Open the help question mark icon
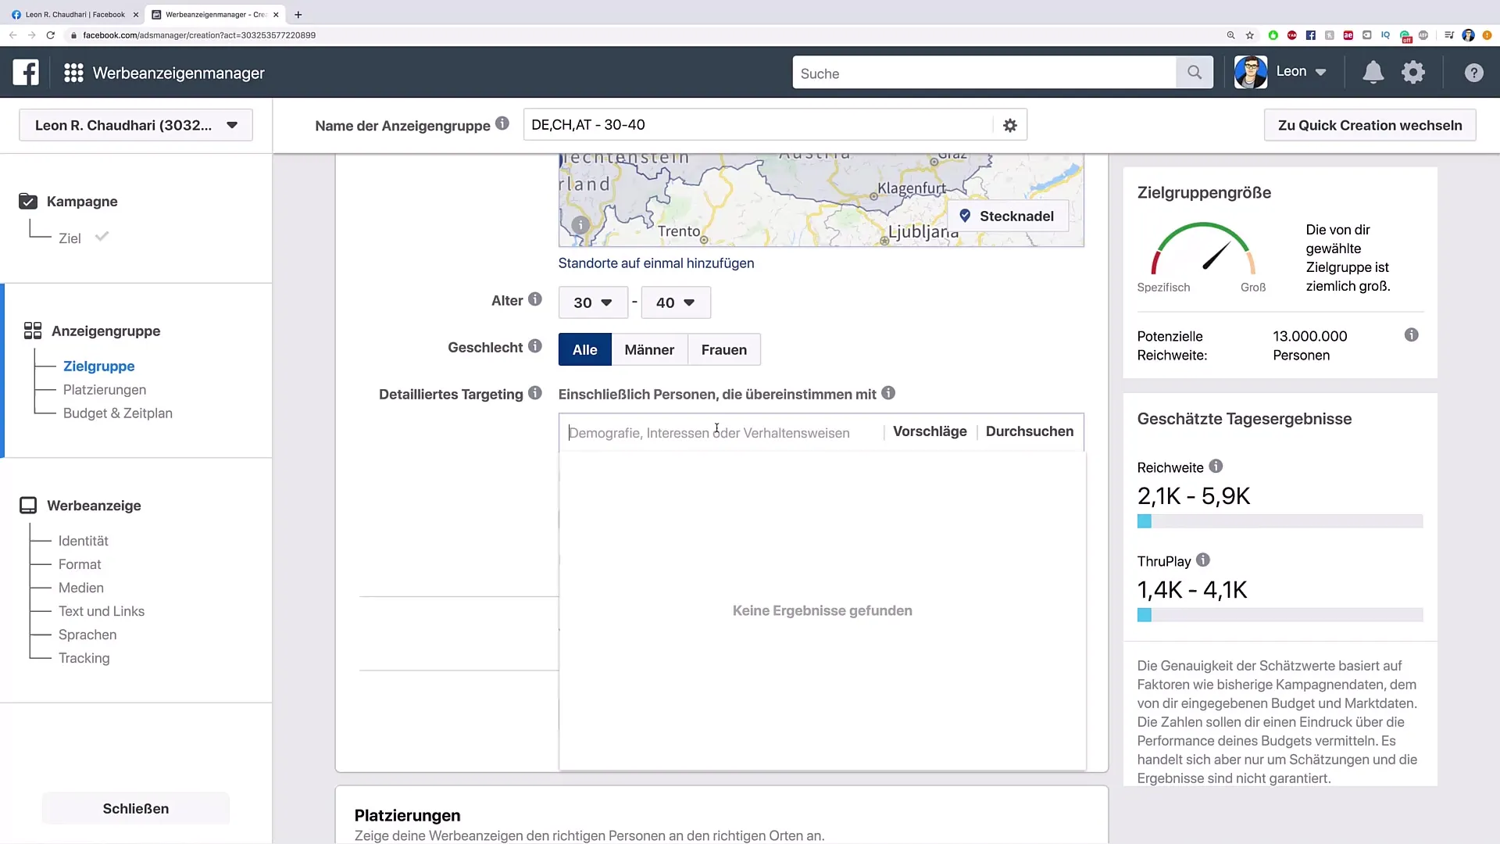Viewport: 1500px width, 844px height. point(1473,73)
